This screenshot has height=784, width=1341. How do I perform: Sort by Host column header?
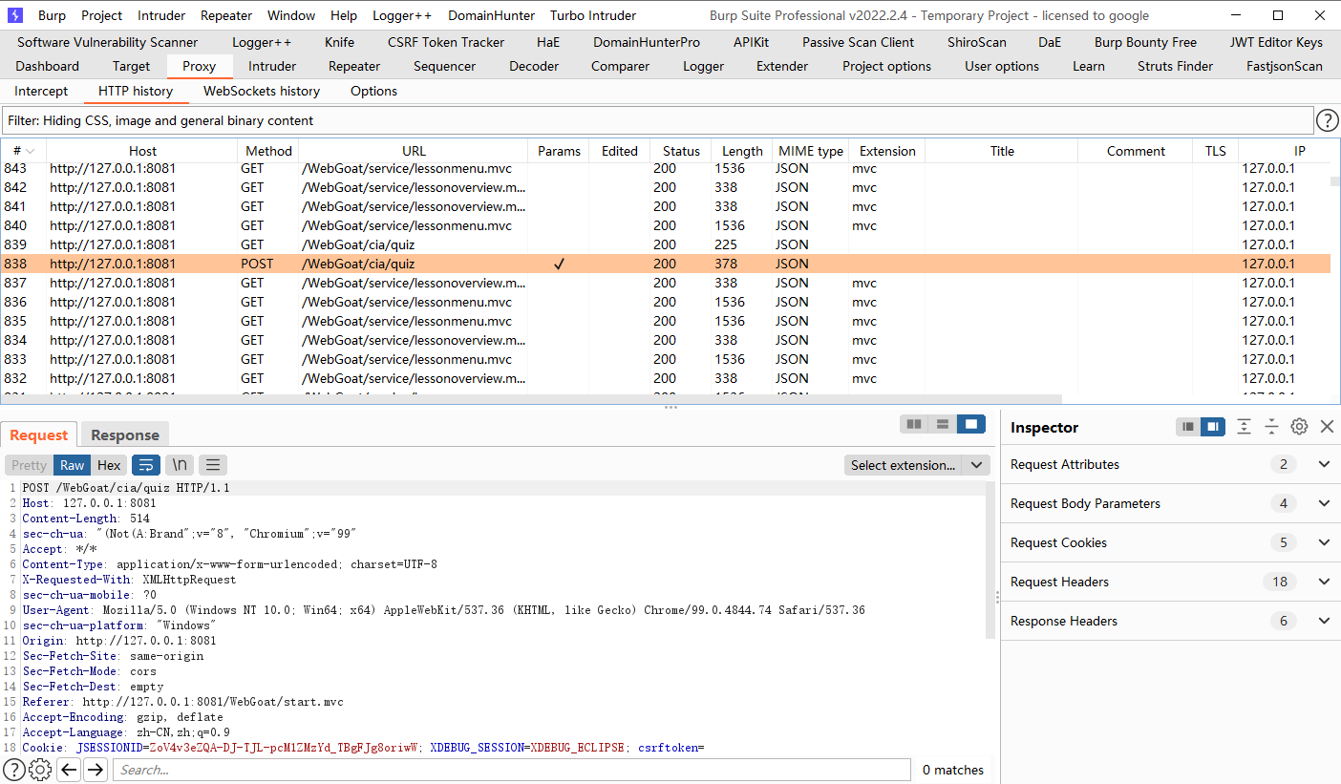click(142, 151)
